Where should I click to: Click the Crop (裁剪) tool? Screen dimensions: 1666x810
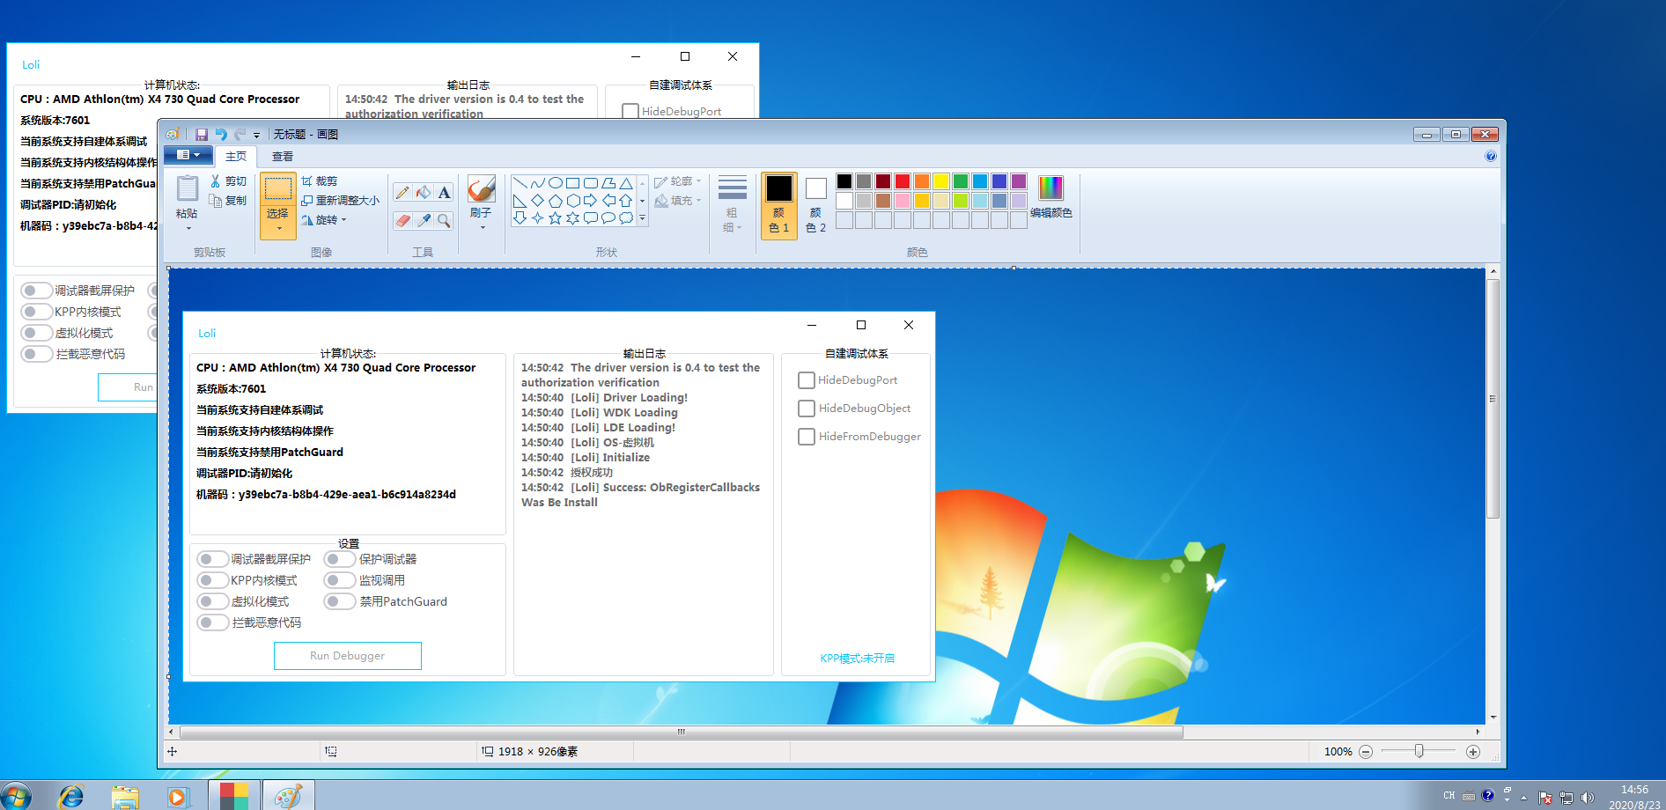(319, 180)
